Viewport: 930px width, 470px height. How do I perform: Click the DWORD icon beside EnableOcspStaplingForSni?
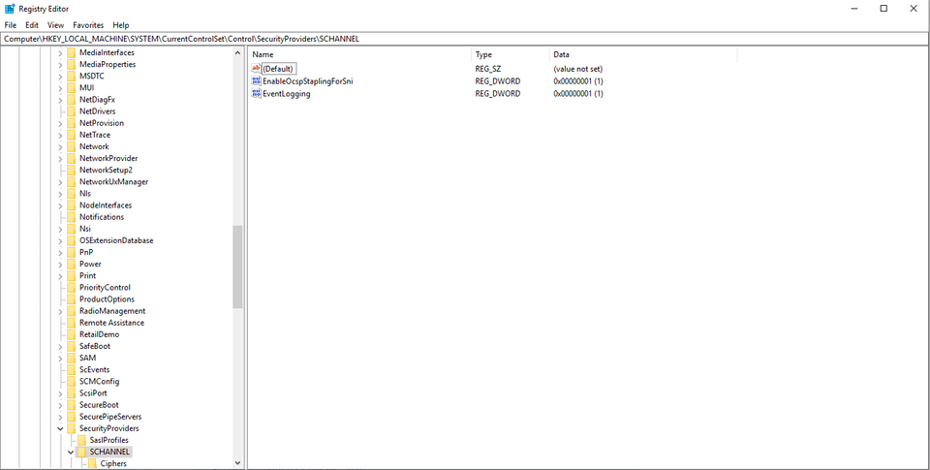257,81
